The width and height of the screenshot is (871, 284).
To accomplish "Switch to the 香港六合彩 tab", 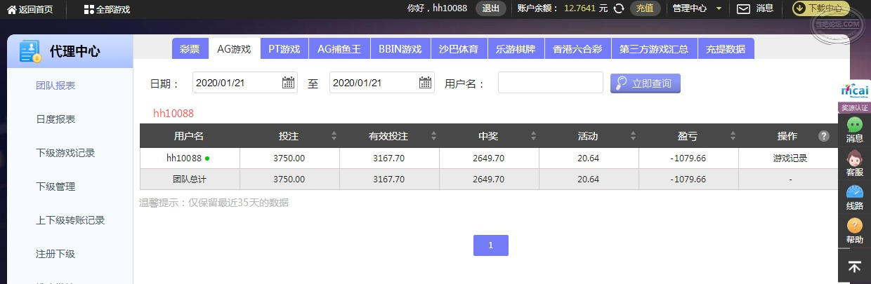I will click(x=577, y=49).
